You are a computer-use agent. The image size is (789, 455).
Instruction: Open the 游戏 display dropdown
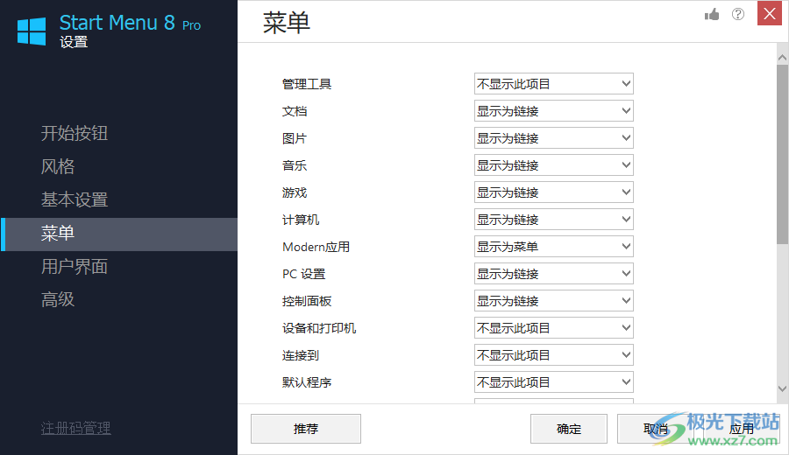click(x=553, y=192)
